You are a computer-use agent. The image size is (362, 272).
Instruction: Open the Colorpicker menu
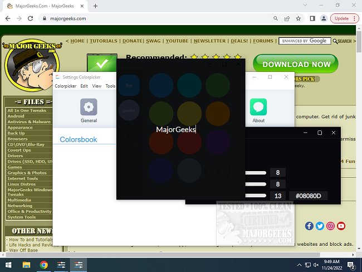(66, 86)
